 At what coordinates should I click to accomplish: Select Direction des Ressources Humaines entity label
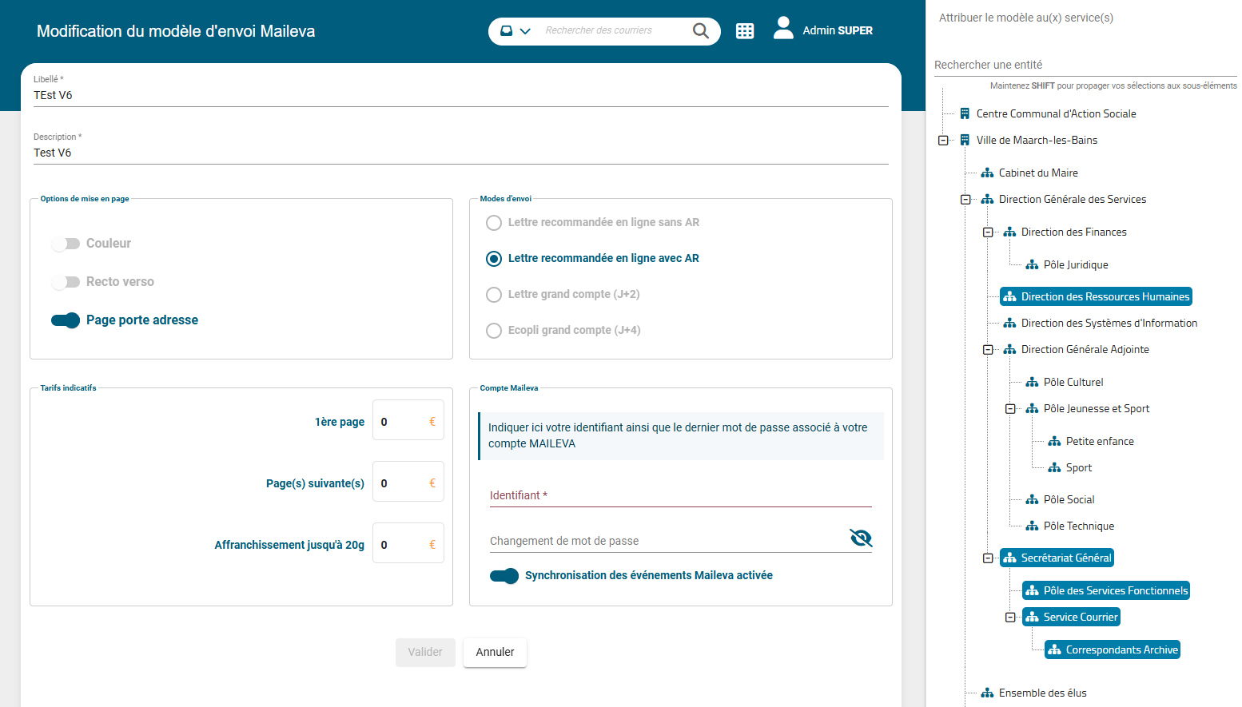pos(1105,296)
